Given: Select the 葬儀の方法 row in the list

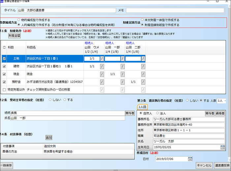Looking at the screenshot, I should (x=21, y=152).
